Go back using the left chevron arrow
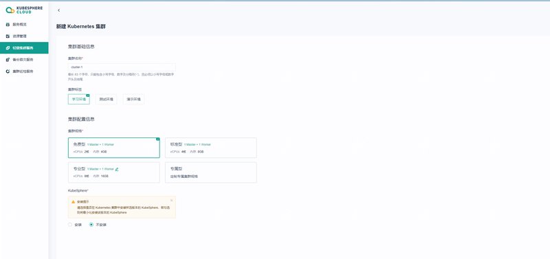 (x=58, y=10)
